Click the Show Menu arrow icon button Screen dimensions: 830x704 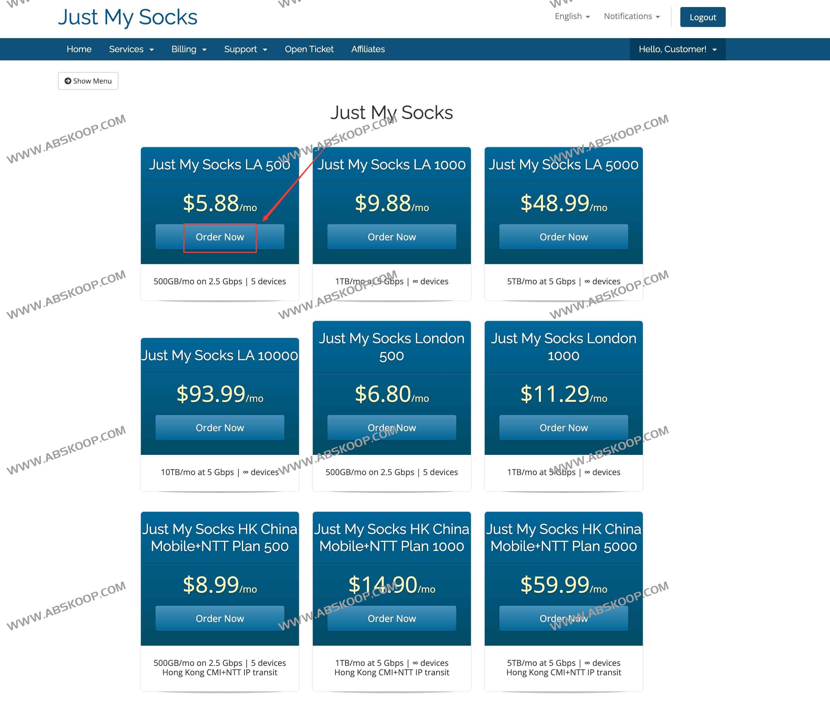(x=88, y=81)
